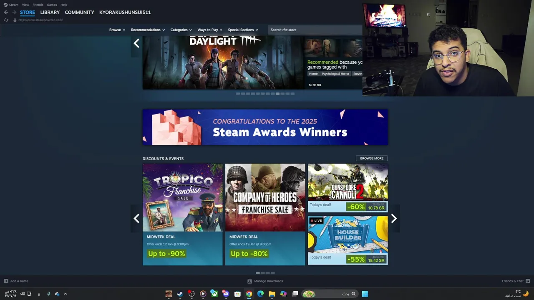Go to next Discounts & Events page

(x=394, y=218)
